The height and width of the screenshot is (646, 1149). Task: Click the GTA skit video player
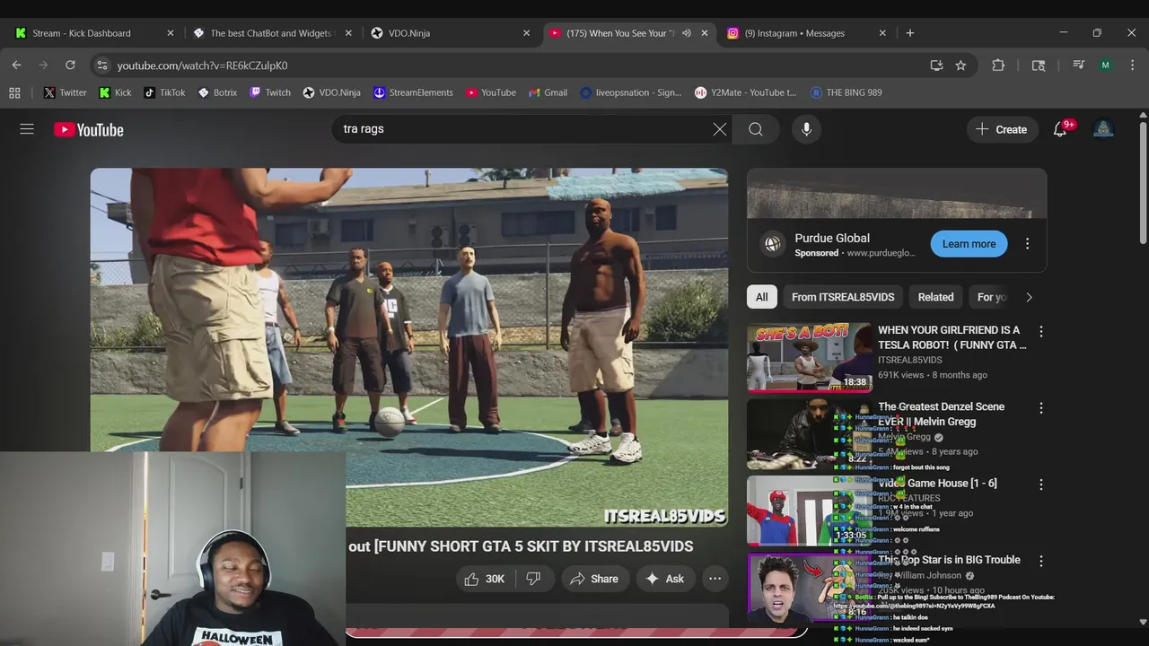(408, 347)
